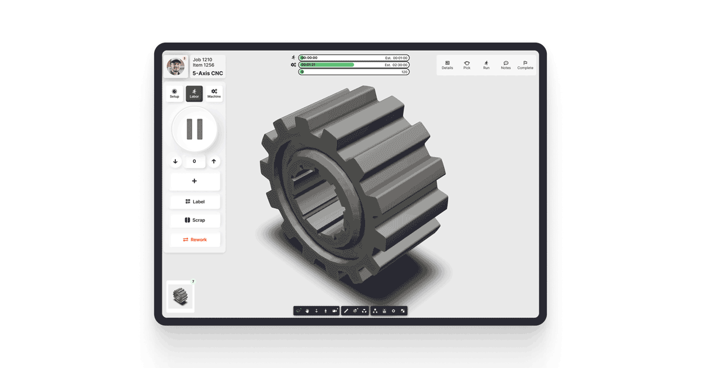Screen dimensions: 701x368
Task: Open the gear part thumbnail
Action: coord(180,295)
